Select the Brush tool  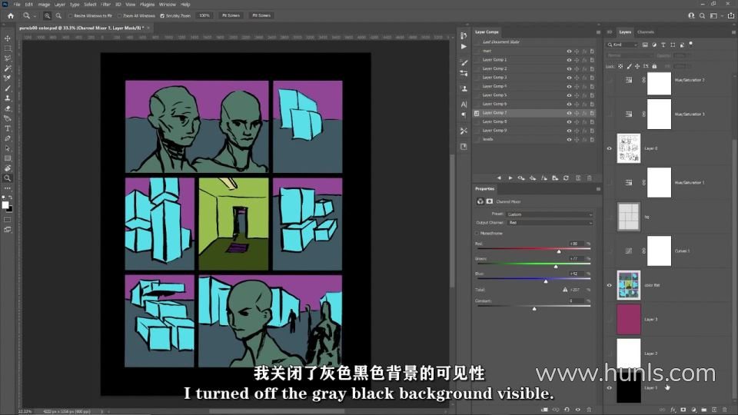pyautogui.click(x=8, y=88)
